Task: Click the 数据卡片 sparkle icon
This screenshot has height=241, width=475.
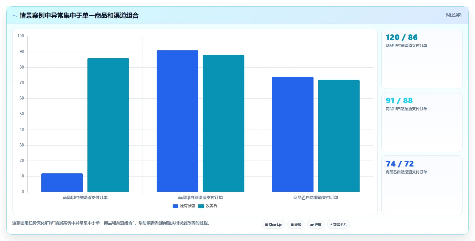Action: (331, 224)
